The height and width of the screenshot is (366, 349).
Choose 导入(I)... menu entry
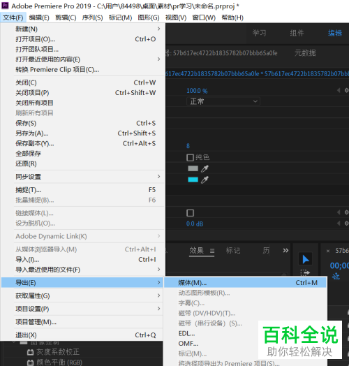pyautogui.click(x=82, y=260)
